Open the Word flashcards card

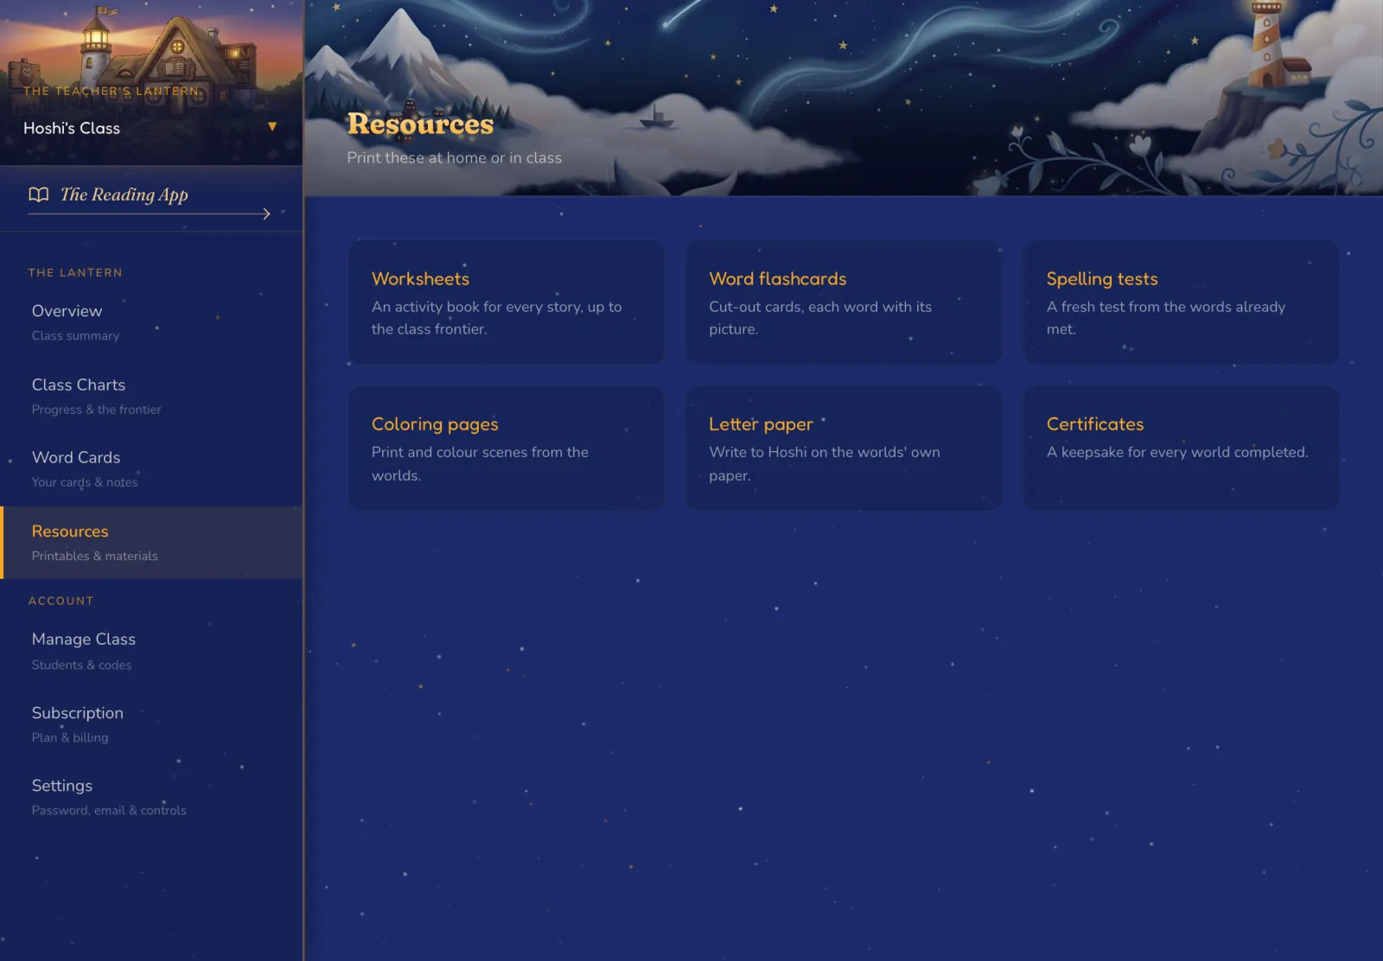(843, 302)
